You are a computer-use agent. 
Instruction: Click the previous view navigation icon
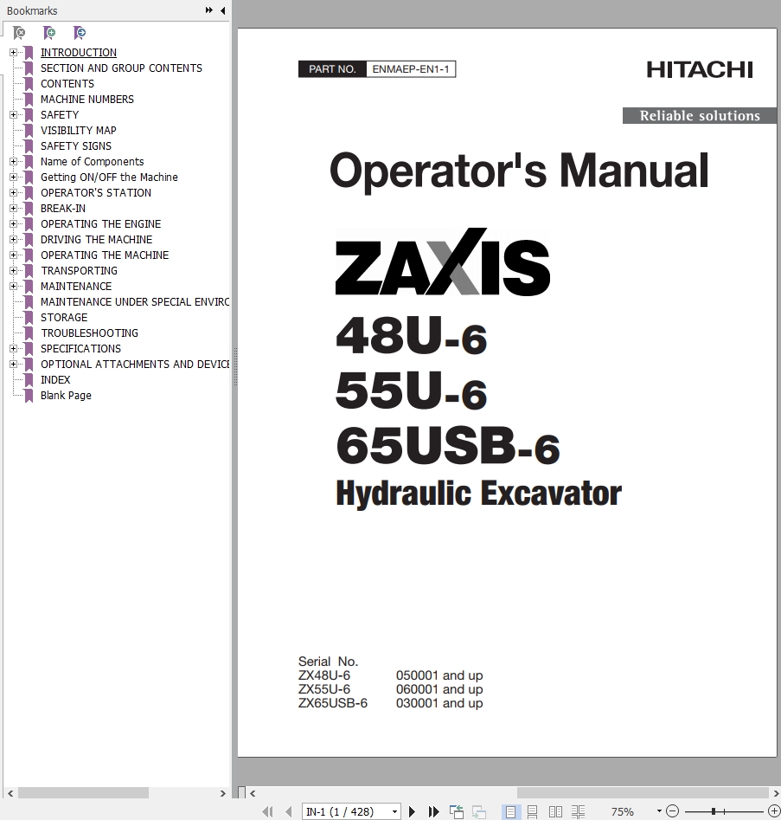point(457,811)
